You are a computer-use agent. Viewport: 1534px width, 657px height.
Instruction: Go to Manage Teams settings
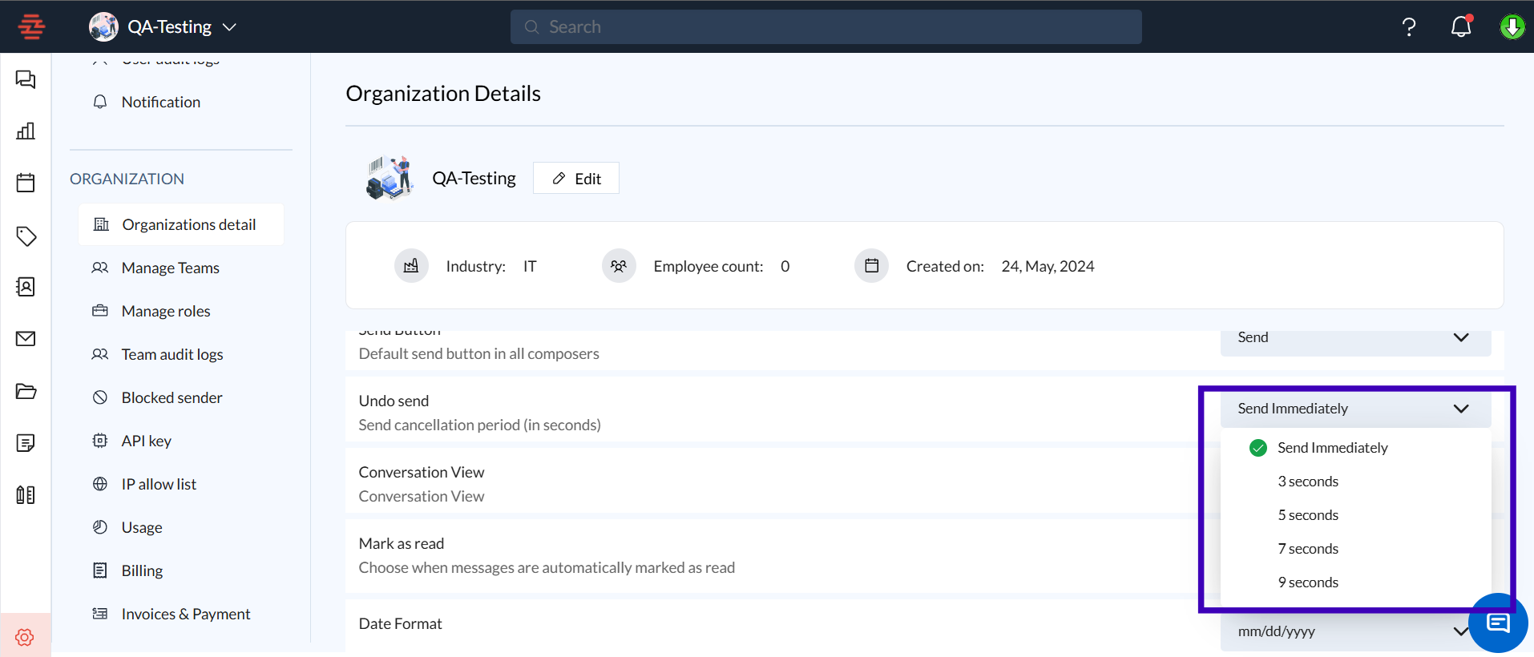tap(170, 268)
